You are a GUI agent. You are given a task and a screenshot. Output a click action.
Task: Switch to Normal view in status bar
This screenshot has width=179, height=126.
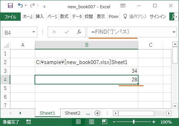coord(78,122)
